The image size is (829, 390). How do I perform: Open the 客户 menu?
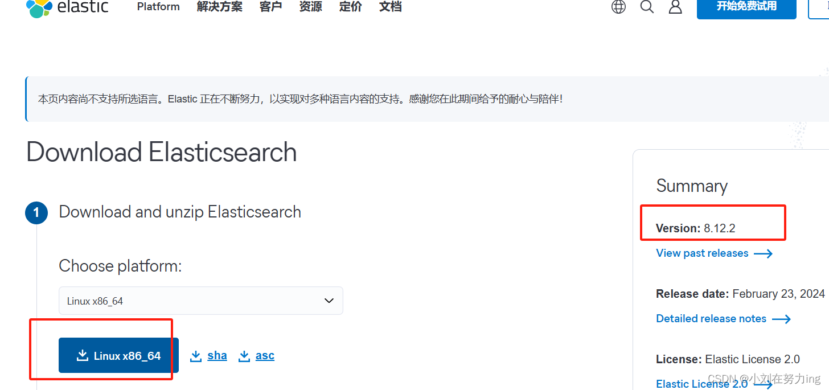(x=270, y=7)
